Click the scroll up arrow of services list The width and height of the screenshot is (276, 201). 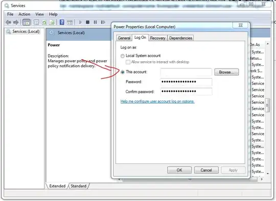point(267,44)
